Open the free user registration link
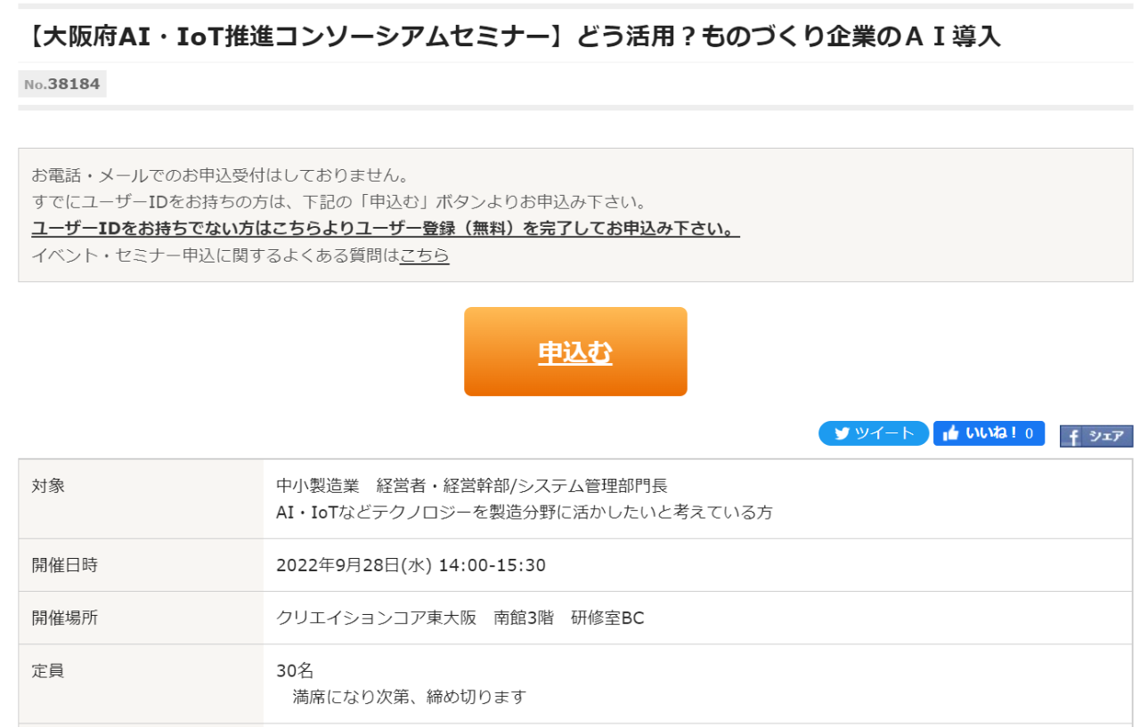 tap(386, 229)
